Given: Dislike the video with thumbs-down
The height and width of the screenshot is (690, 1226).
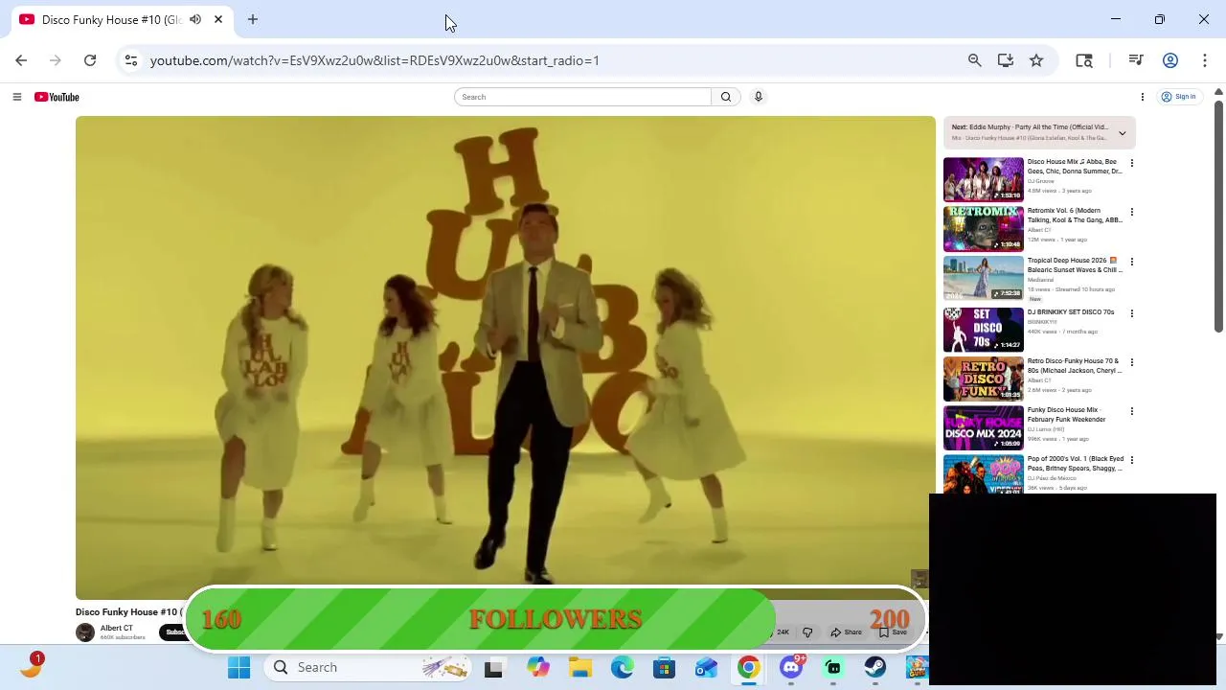Looking at the screenshot, I should point(807,632).
